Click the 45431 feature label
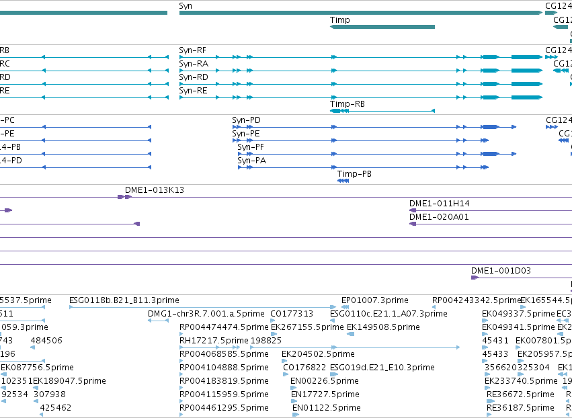Screen dimensions: 572x418 coord(495,341)
